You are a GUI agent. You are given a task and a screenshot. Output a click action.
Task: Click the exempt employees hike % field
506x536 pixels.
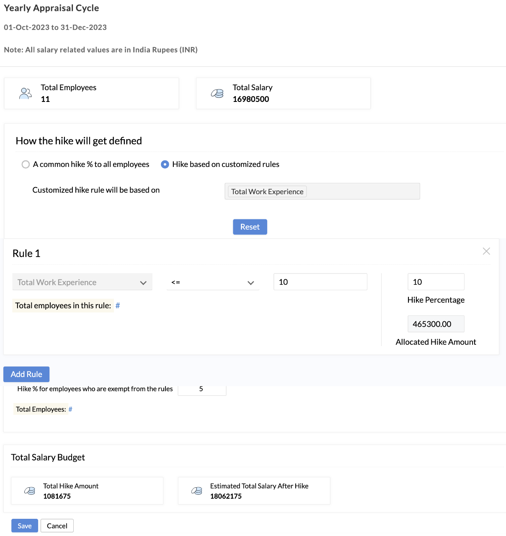tap(202, 389)
